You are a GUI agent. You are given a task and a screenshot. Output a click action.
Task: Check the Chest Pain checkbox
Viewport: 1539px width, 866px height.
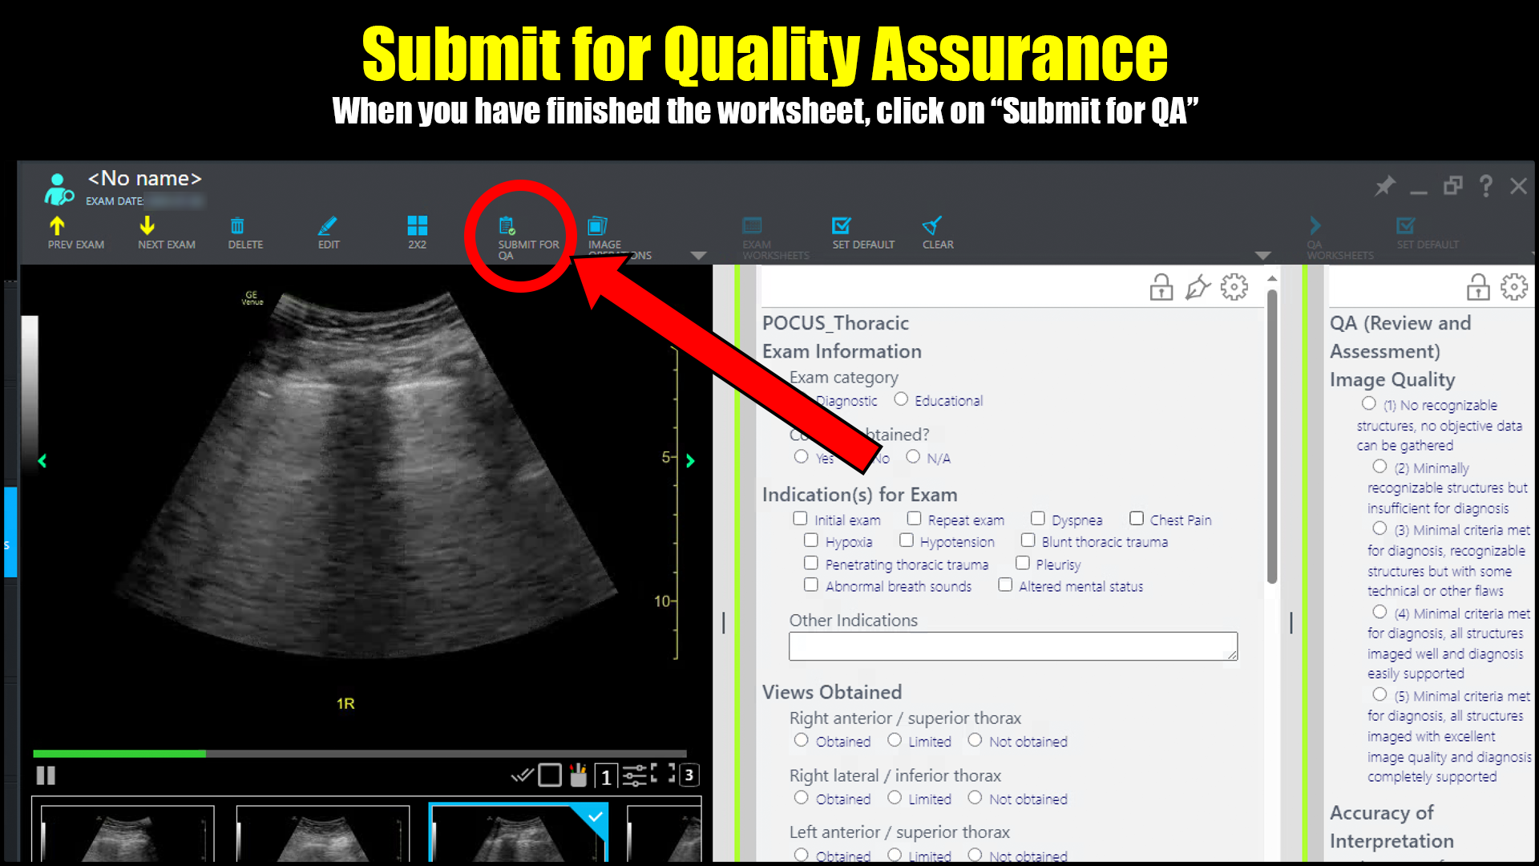1137,519
